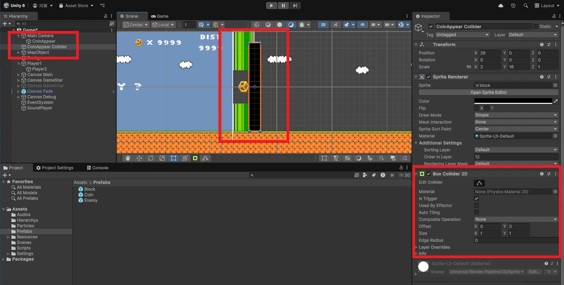
Task: Click the Pause button
Action: [x=283, y=6]
